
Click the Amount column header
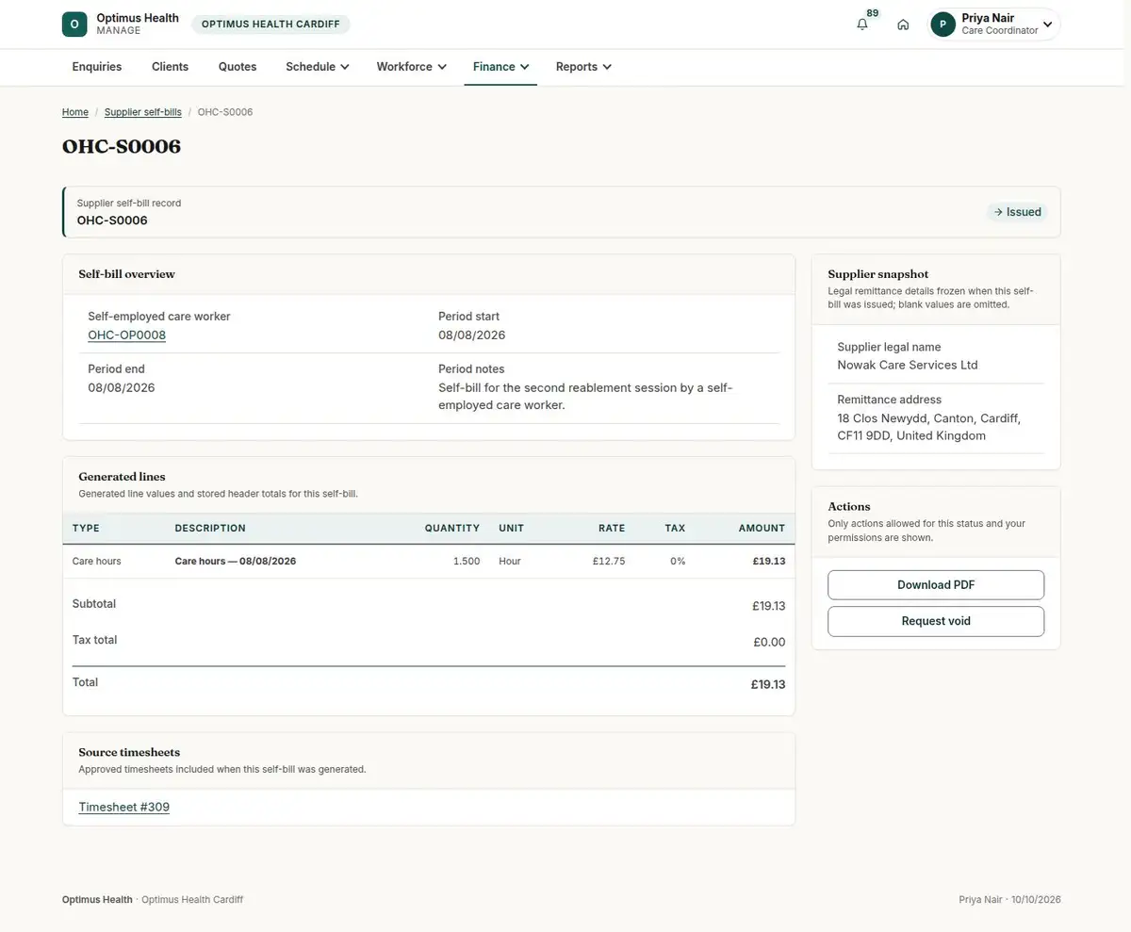(x=762, y=529)
